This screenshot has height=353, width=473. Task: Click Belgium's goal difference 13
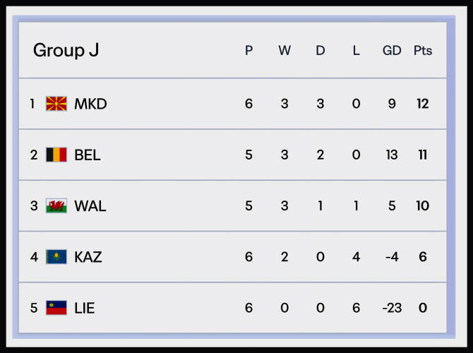(392, 155)
